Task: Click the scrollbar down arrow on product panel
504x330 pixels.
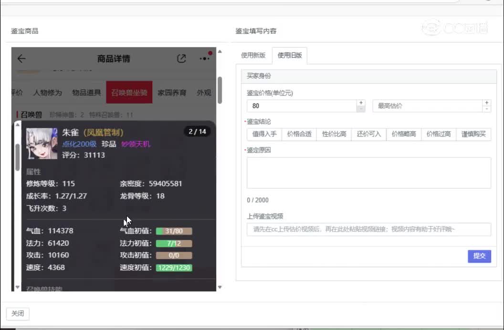Action: (x=220, y=288)
